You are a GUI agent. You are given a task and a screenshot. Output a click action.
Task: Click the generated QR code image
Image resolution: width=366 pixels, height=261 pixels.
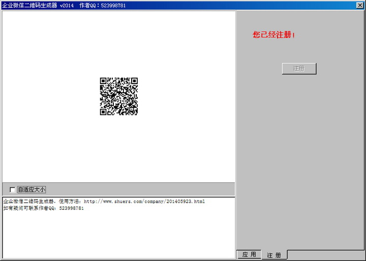pos(119,96)
